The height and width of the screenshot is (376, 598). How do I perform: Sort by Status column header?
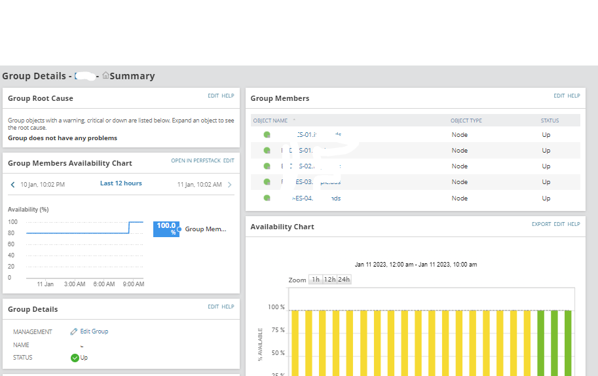(x=550, y=121)
